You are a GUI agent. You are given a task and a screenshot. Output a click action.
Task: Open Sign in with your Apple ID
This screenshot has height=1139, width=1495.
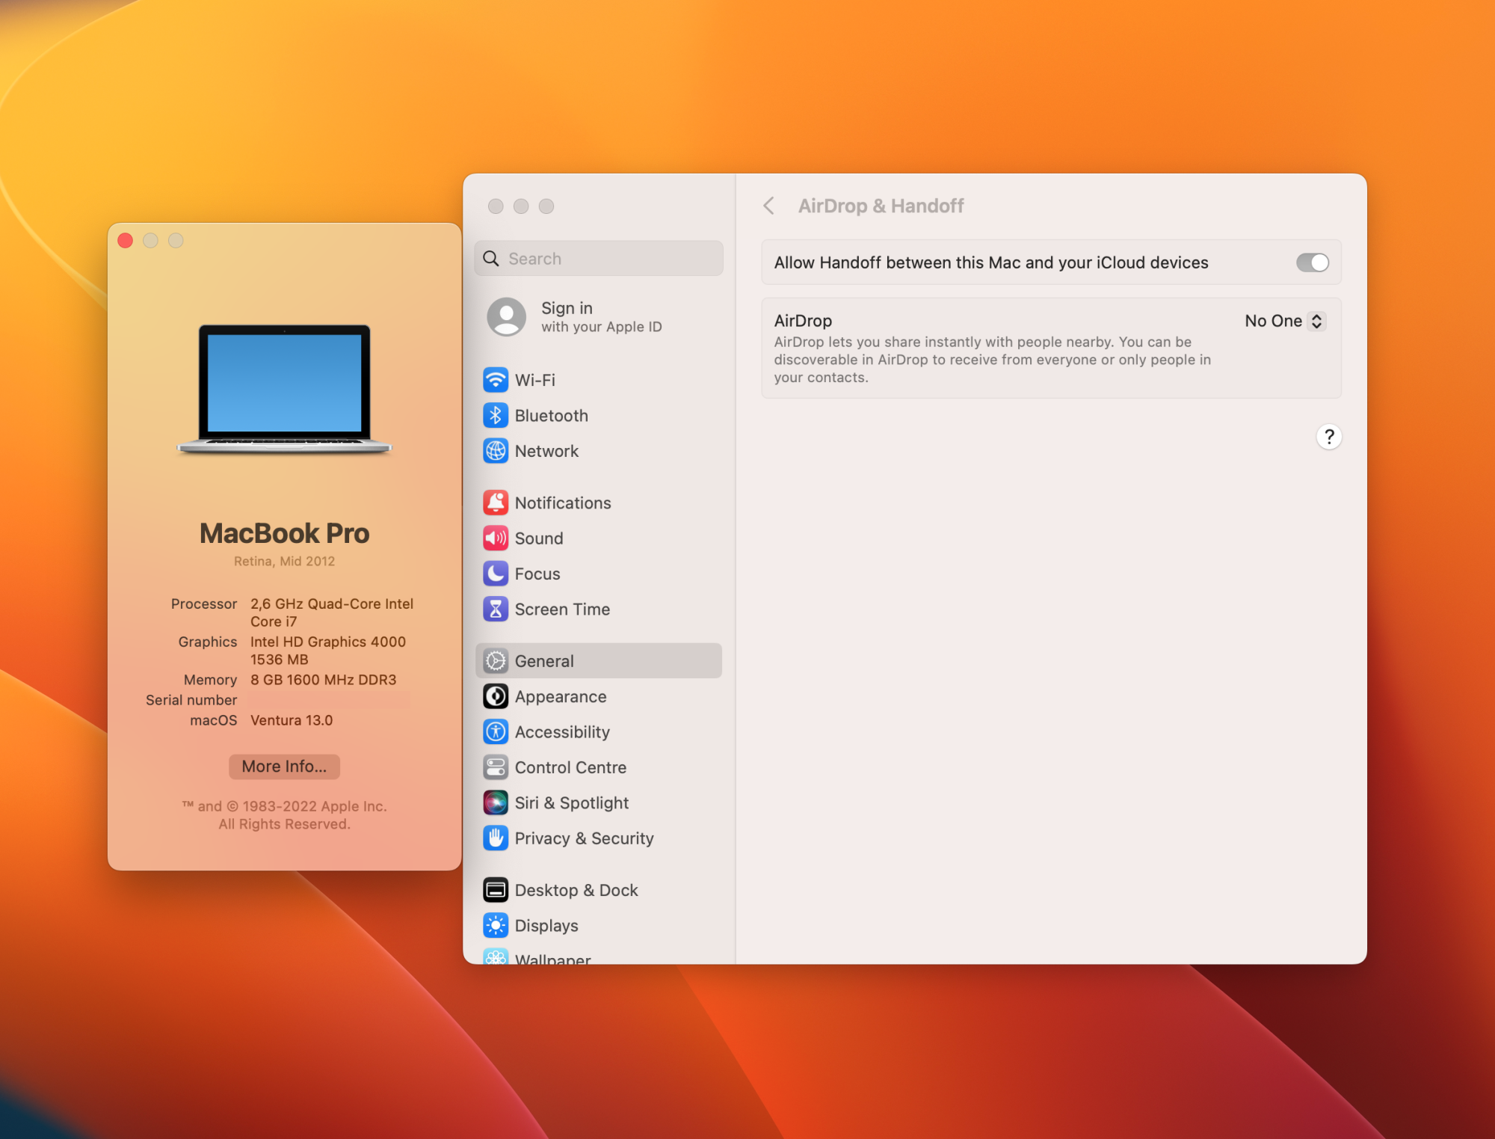pos(599,317)
